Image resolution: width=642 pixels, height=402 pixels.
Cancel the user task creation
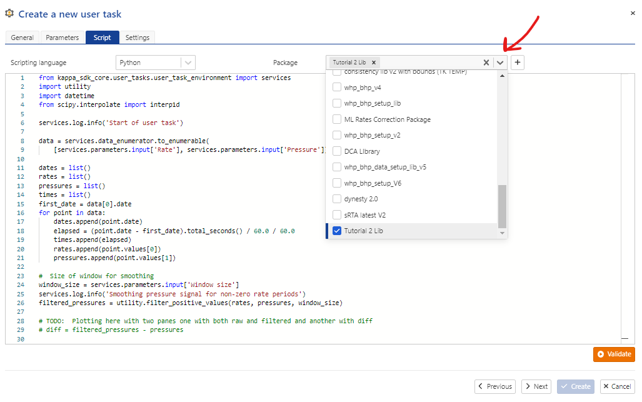tap(617, 386)
